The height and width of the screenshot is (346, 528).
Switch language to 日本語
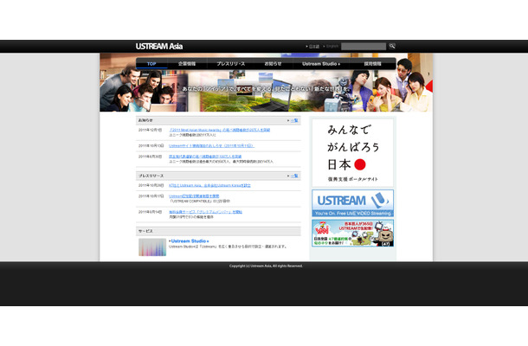pos(312,47)
